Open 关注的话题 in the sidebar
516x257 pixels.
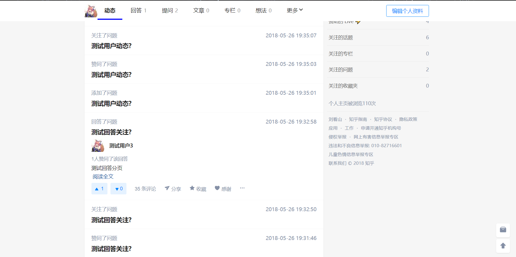click(379, 37)
